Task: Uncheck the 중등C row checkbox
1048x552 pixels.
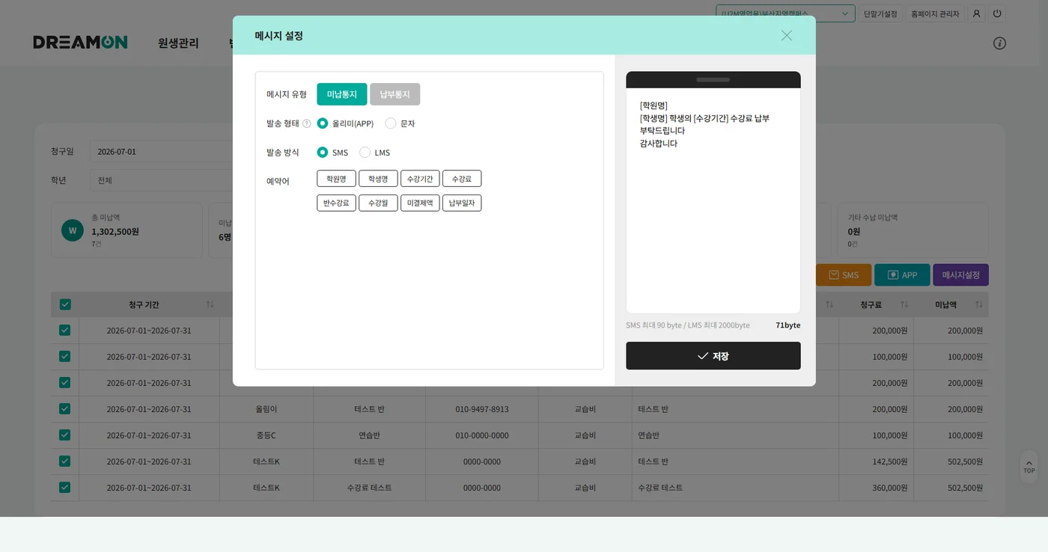Action: [65, 435]
